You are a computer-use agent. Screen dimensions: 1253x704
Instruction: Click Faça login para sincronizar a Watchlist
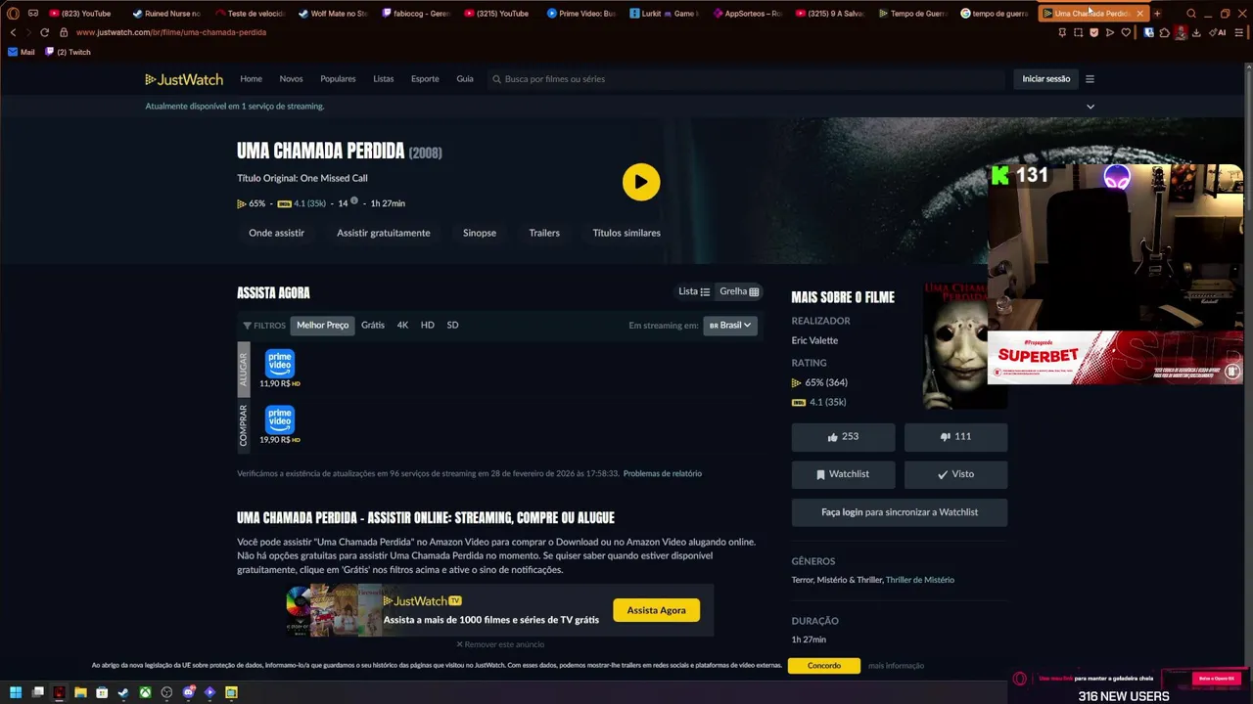(x=899, y=512)
